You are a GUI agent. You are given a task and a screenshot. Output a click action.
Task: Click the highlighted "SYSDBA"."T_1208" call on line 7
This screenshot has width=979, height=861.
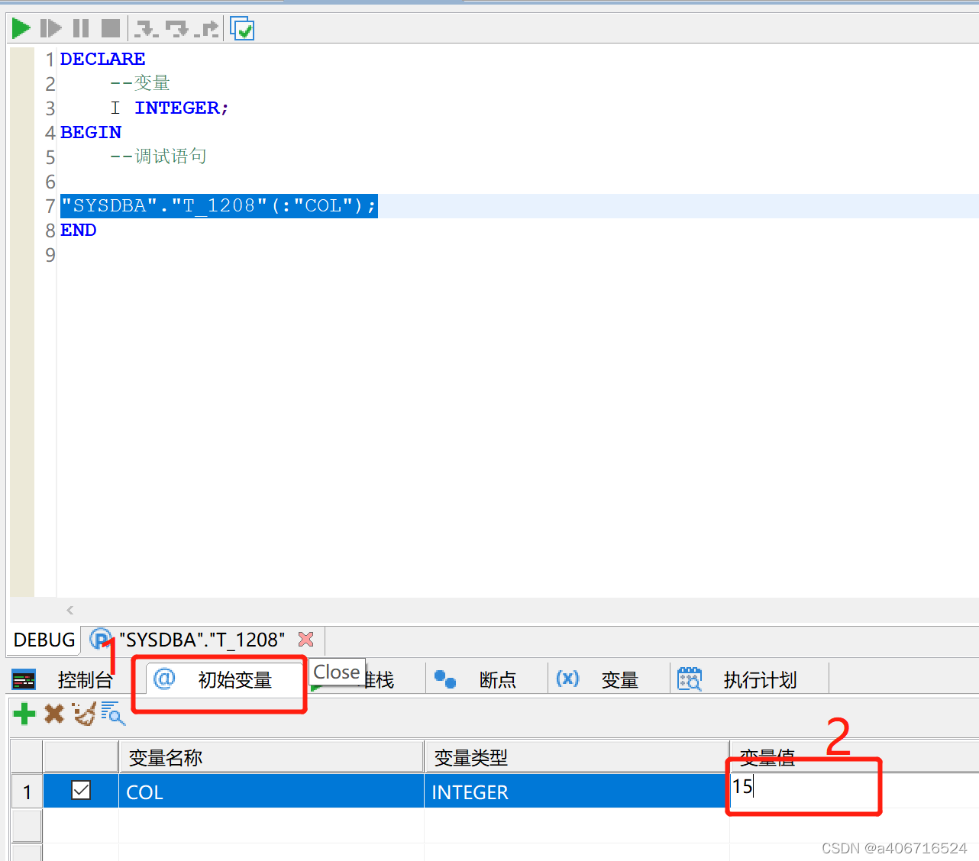point(218,205)
